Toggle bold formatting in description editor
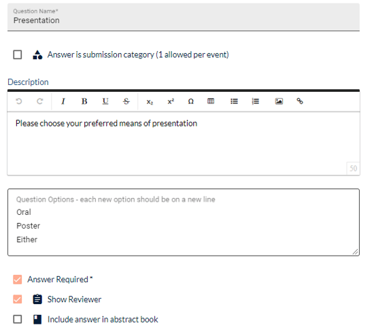Viewport: 374px width, 336px height. 84,101
